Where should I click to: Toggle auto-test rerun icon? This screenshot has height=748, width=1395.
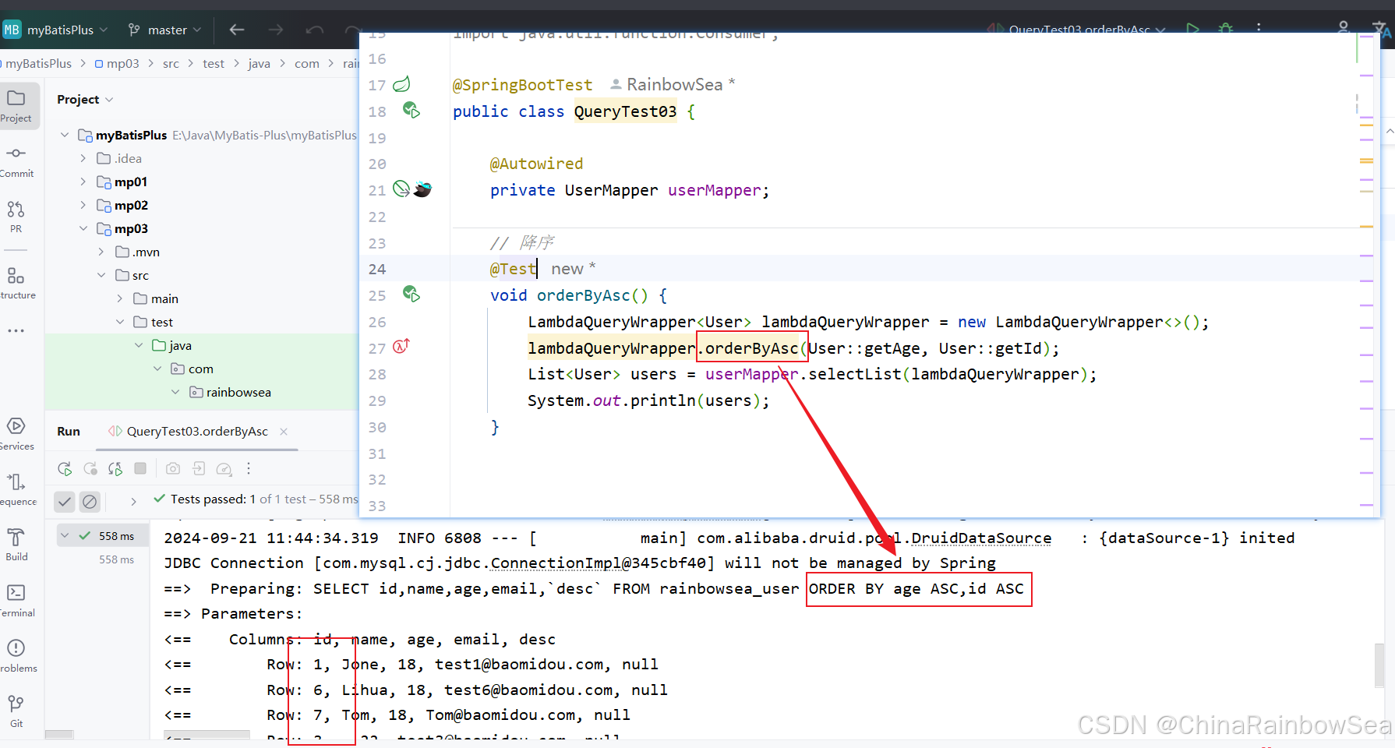[115, 468]
